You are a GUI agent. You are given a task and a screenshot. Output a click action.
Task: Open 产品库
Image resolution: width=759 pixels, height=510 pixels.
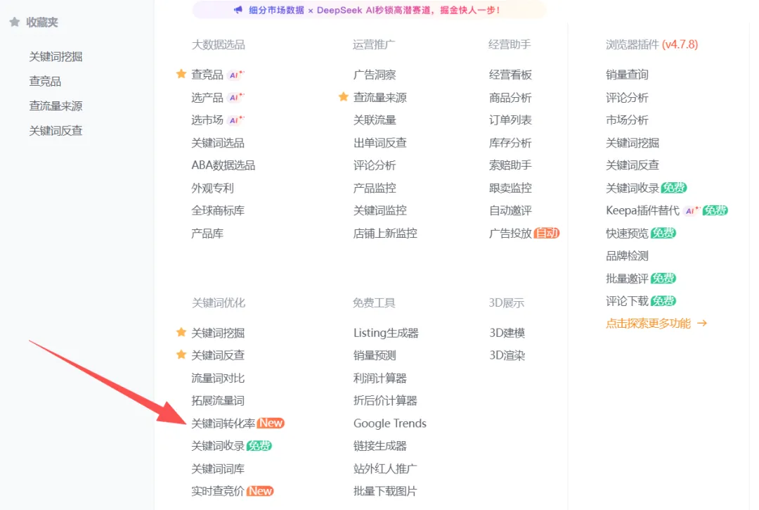click(207, 234)
